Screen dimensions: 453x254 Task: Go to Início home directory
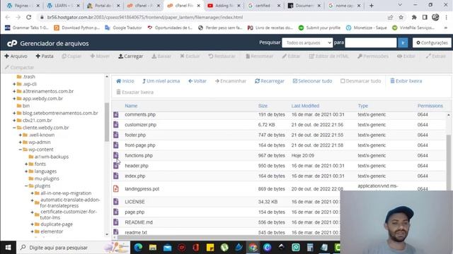pyautogui.click(x=125, y=81)
